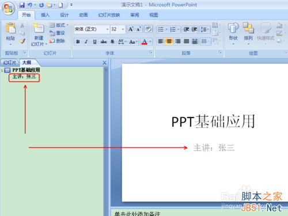This screenshot has height=216, width=288.
Task: Toggle center text alignment
Action: coord(169,41)
